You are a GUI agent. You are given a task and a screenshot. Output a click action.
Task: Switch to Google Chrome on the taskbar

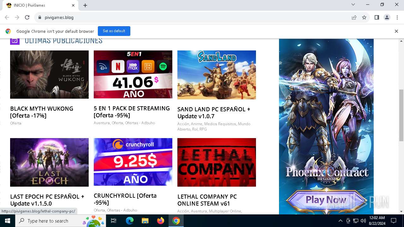coord(176,221)
